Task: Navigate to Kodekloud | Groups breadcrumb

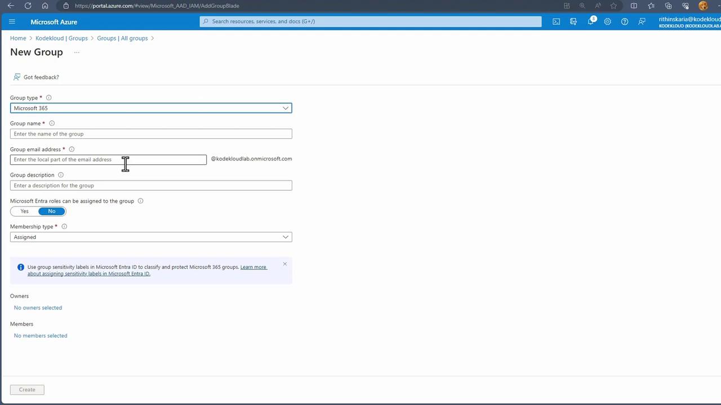Action: 61,38
